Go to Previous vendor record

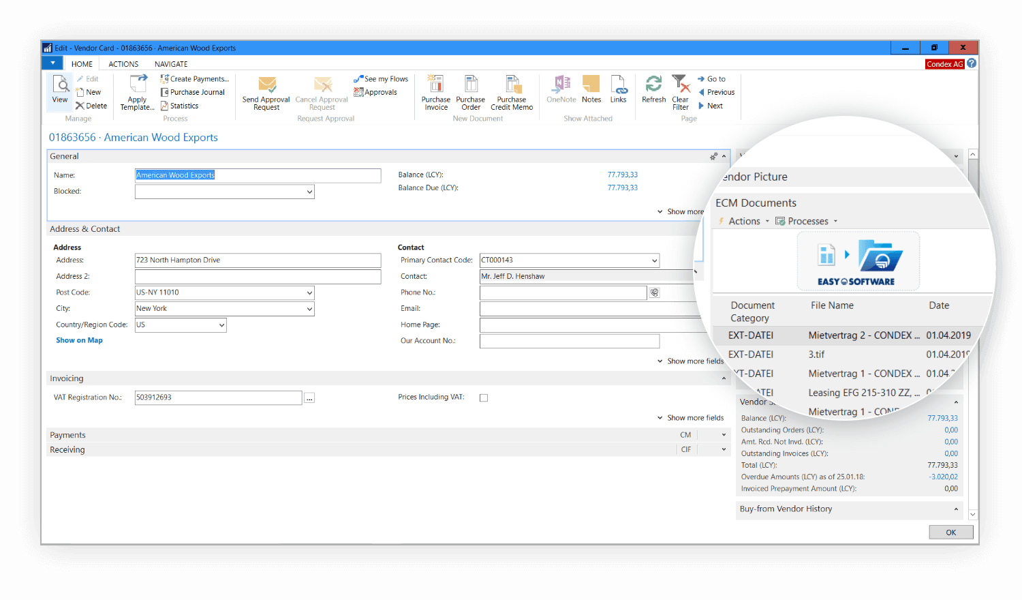click(716, 92)
